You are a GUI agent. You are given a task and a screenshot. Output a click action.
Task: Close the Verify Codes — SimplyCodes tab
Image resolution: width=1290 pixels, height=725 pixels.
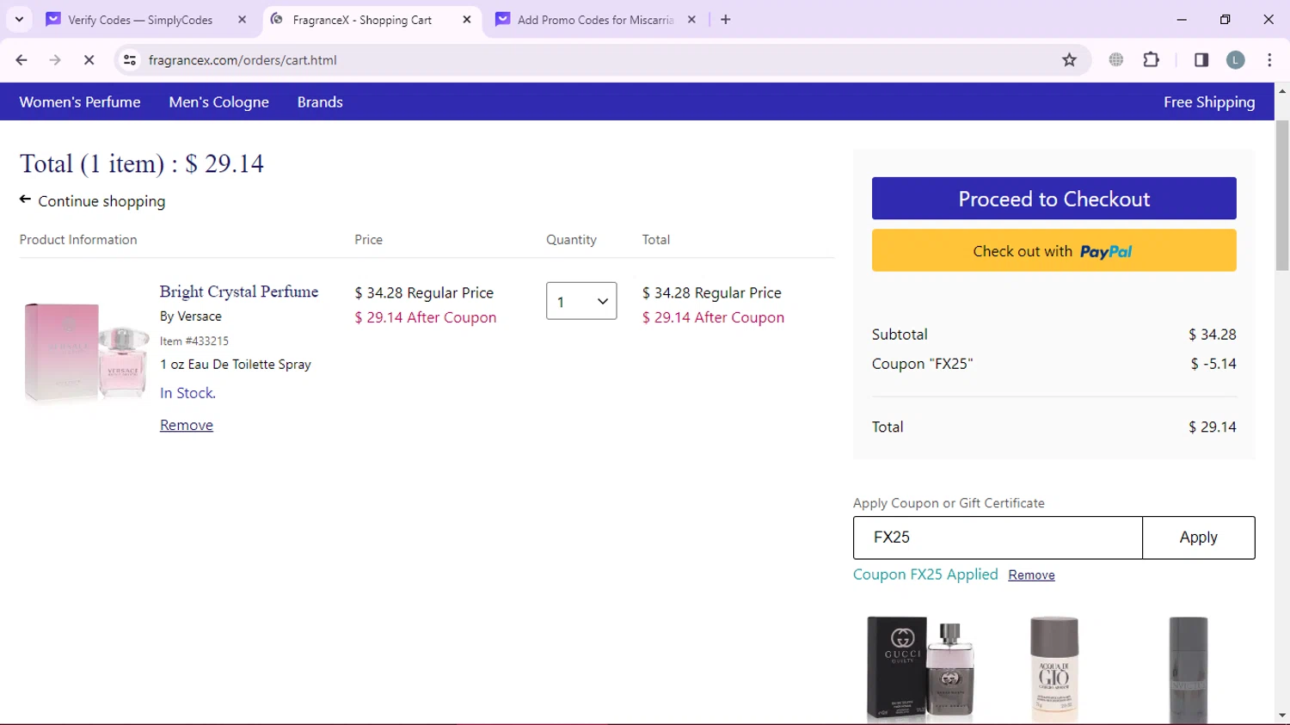pos(242,19)
